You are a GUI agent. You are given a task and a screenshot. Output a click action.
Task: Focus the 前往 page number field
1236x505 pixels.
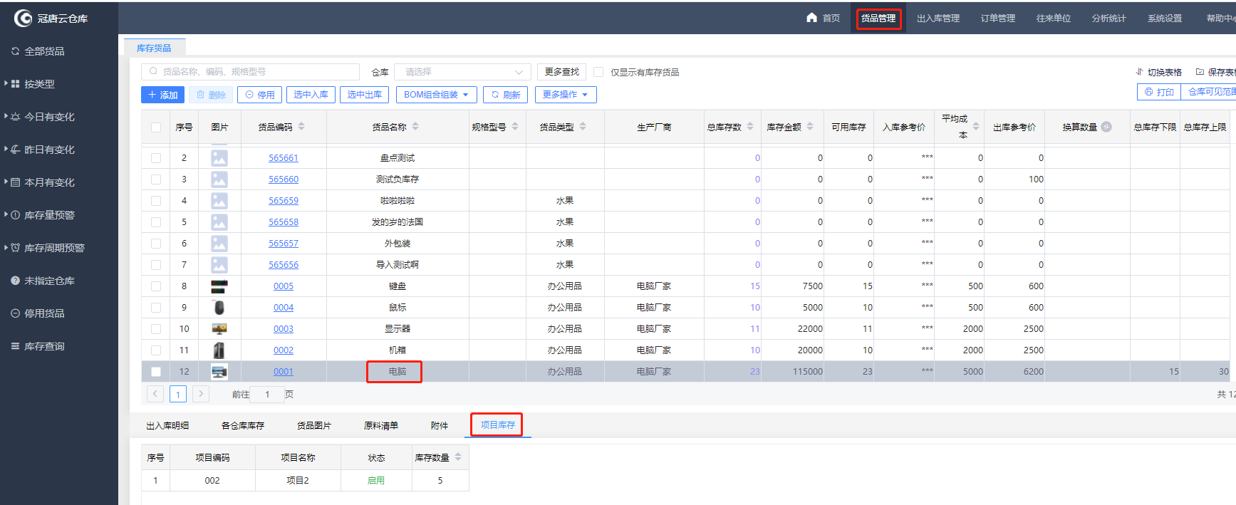point(267,395)
